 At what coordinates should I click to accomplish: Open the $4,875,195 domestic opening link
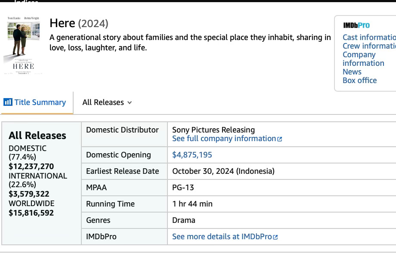point(192,155)
